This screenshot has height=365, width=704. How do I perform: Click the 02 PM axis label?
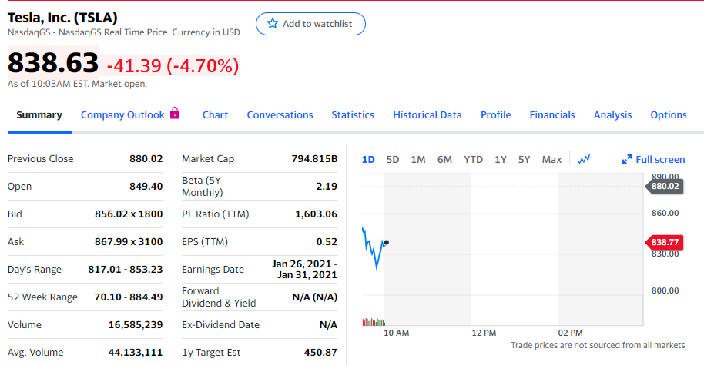570,333
